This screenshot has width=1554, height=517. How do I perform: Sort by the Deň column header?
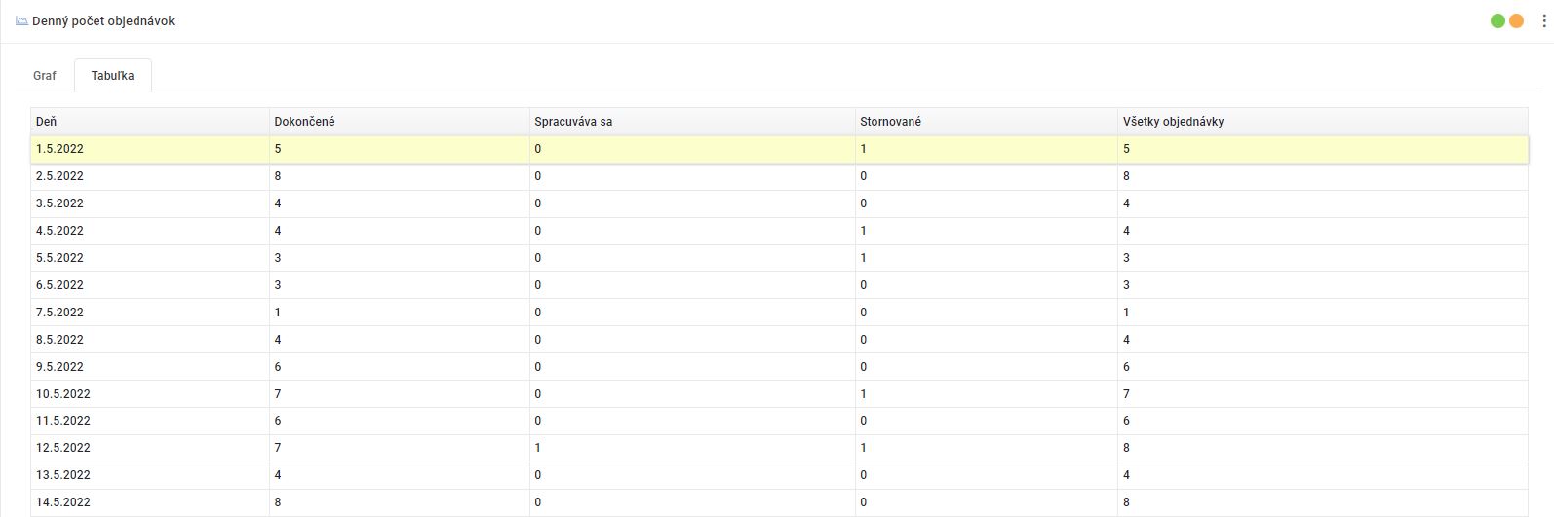(47, 122)
